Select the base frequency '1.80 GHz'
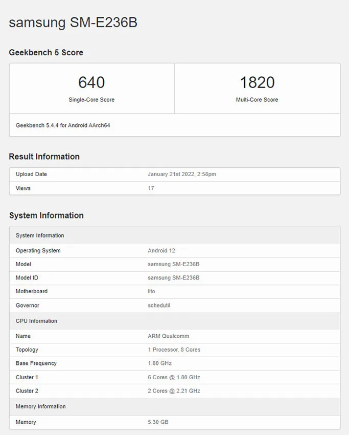 [x=160, y=363]
